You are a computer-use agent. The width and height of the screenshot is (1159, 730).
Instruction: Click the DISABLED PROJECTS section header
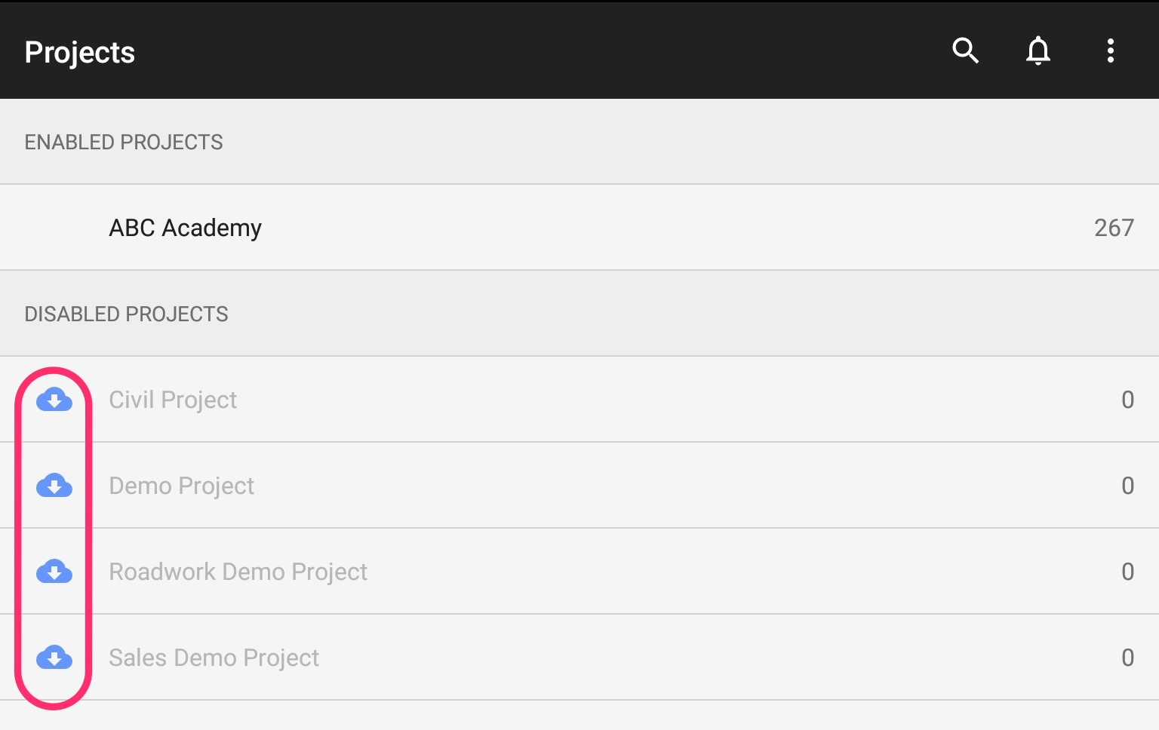click(x=126, y=314)
